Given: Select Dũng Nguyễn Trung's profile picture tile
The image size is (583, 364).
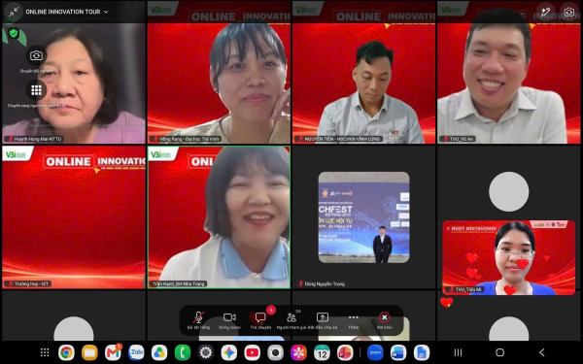Looking at the screenshot, I should [363, 217].
